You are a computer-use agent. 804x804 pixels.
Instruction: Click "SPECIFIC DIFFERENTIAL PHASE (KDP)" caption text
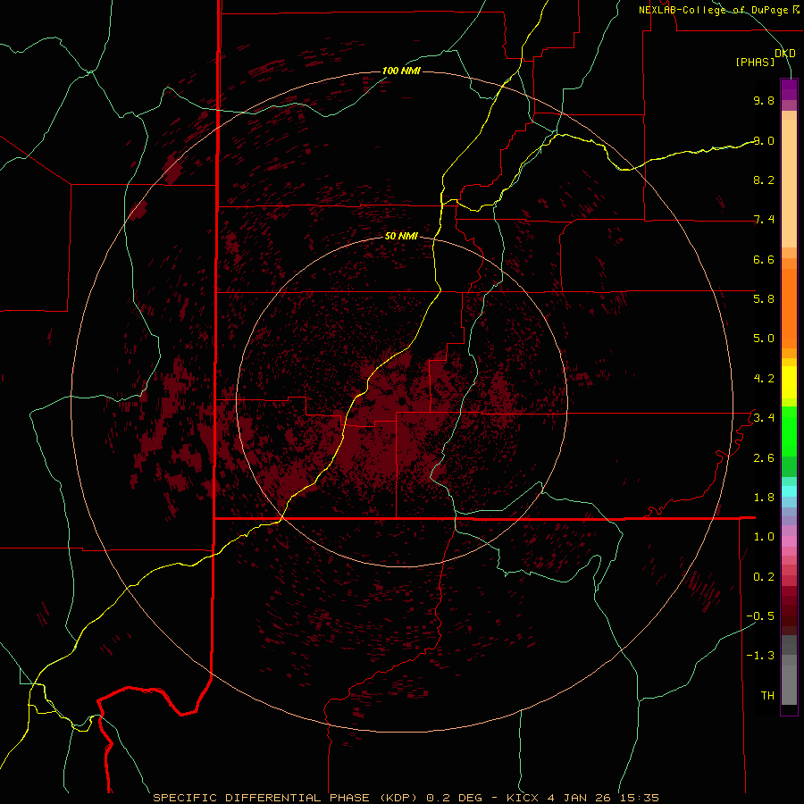pos(287,798)
